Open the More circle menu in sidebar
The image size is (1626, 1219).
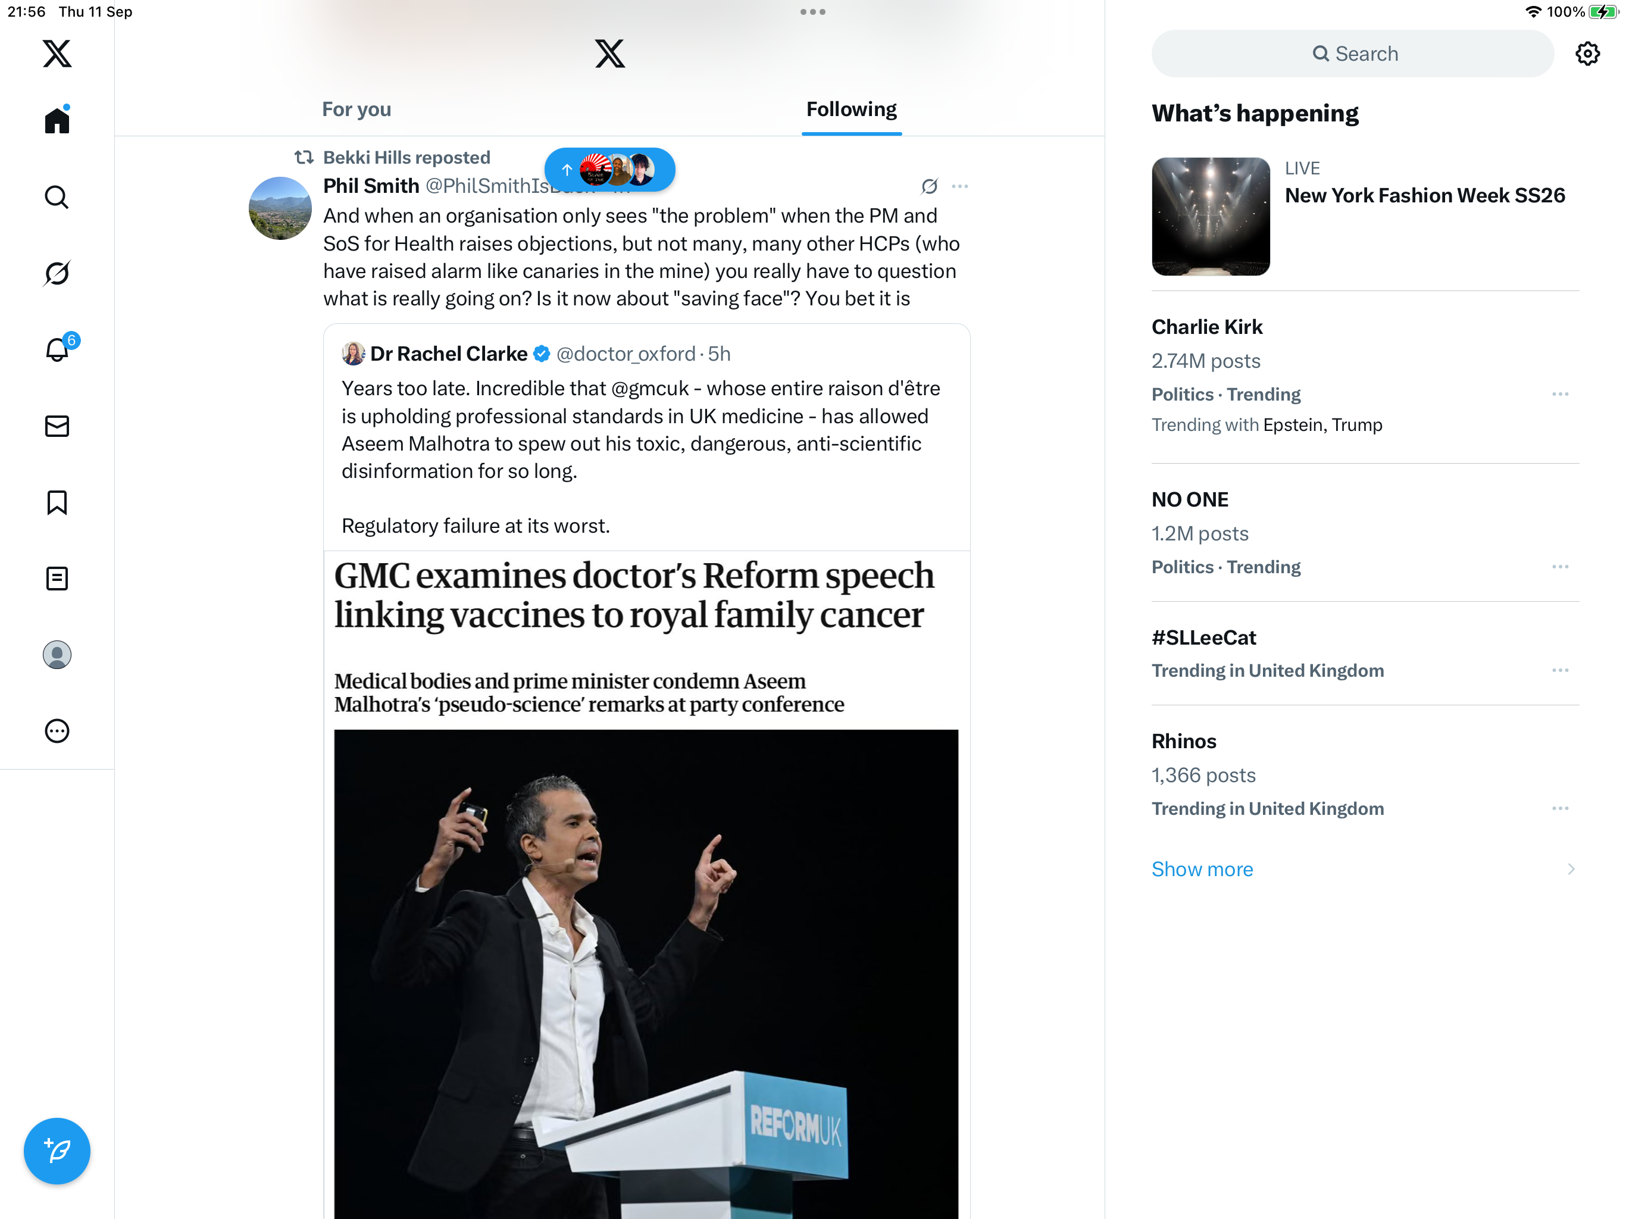click(x=57, y=731)
